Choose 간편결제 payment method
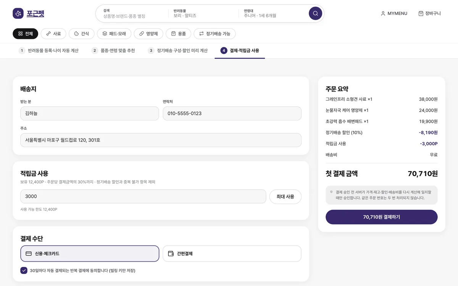This screenshot has width=458, height=286. pyautogui.click(x=232, y=254)
